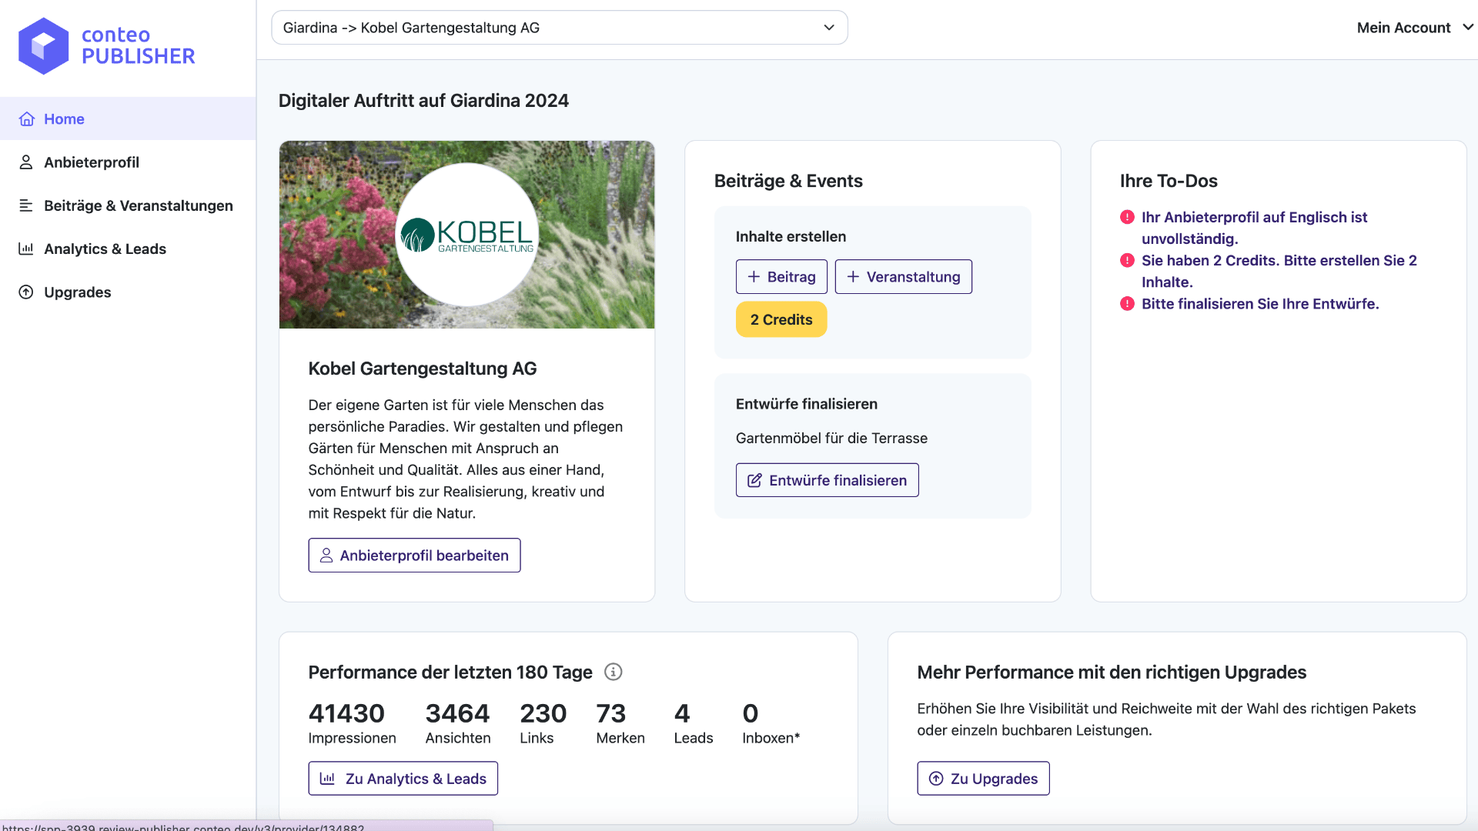Click the Digitaler Auftritt auf Giardina 2024 heading
The height and width of the screenshot is (831, 1478).
click(x=423, y=101)
